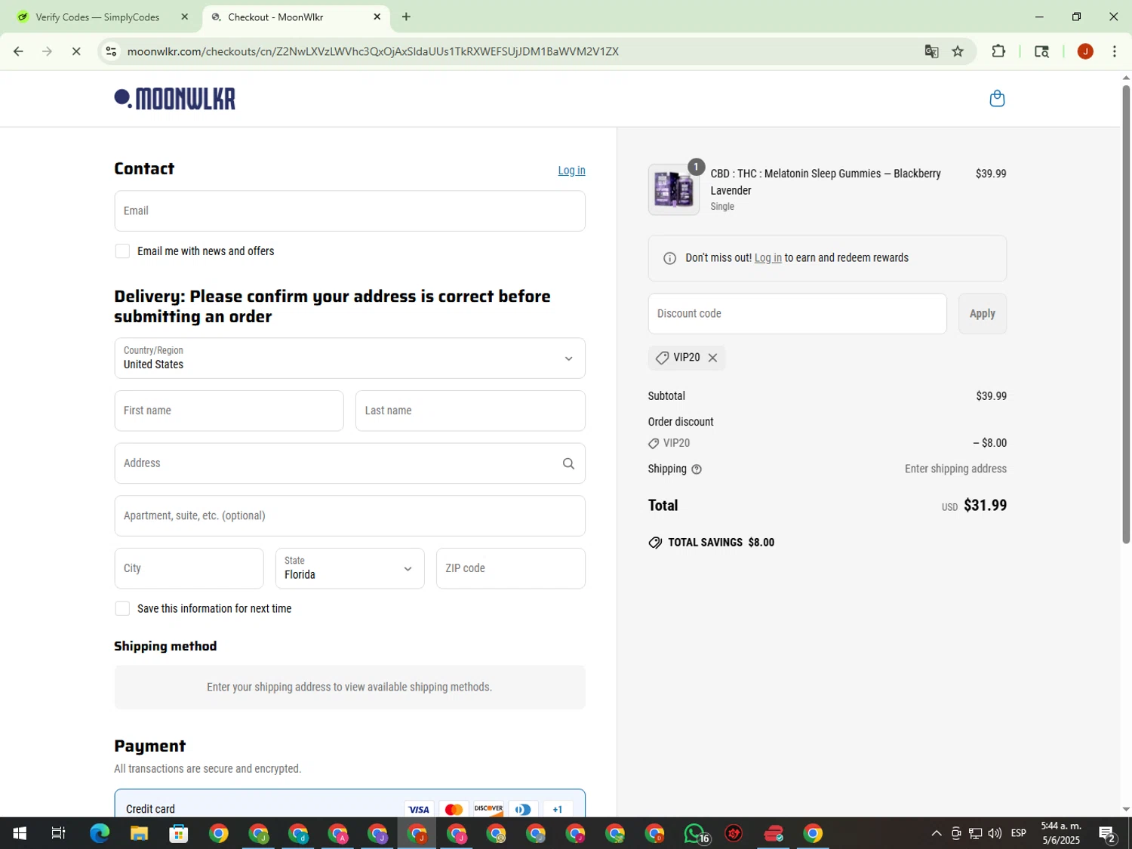Switch to Verify Codes — SimplyCodes tab
Screen dimensions: 1132x849
[x=98, y=17]
